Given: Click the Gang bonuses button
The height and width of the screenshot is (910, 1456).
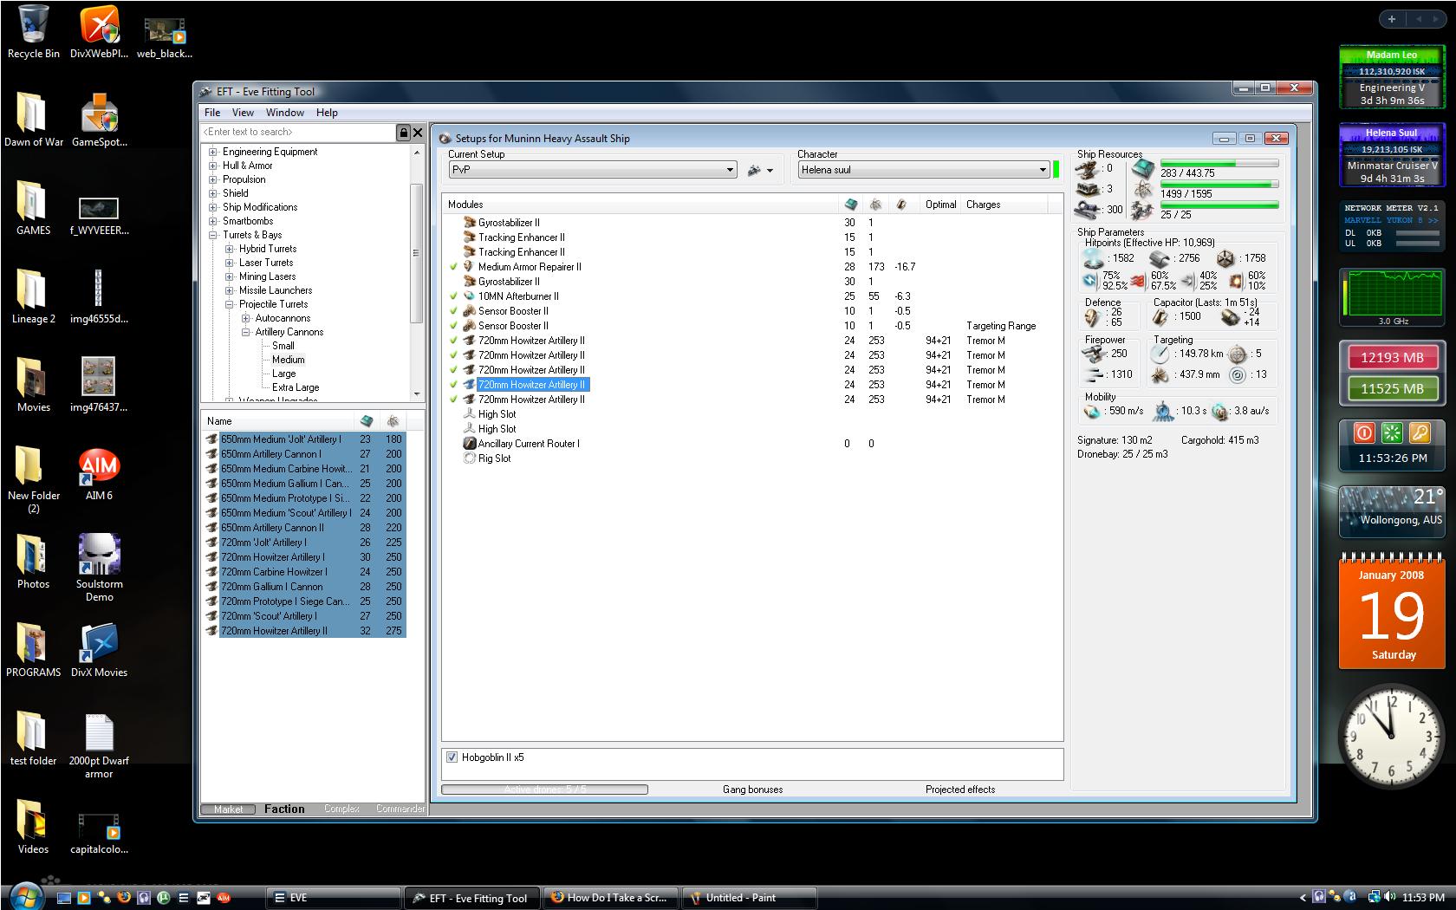Looking at the screenshot, I should (x=752, y=790).
